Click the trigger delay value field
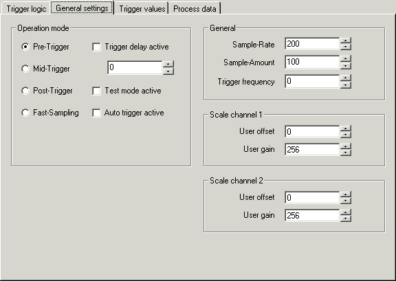The image size is (396, 281). tap(135, 67)
